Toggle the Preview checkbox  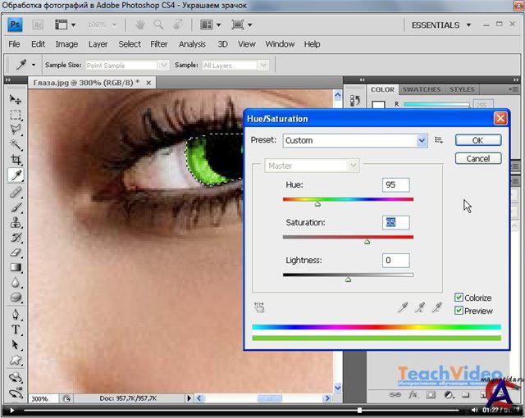[459, 311]
